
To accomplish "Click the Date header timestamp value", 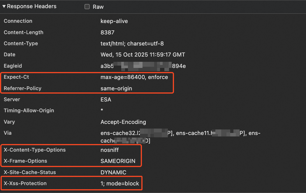I will 143,55.
